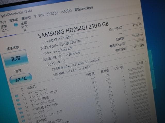The width and height of the screenshot is (165, 123).
Task: Click the 項目名 column header
Action: tap(31, 87)
